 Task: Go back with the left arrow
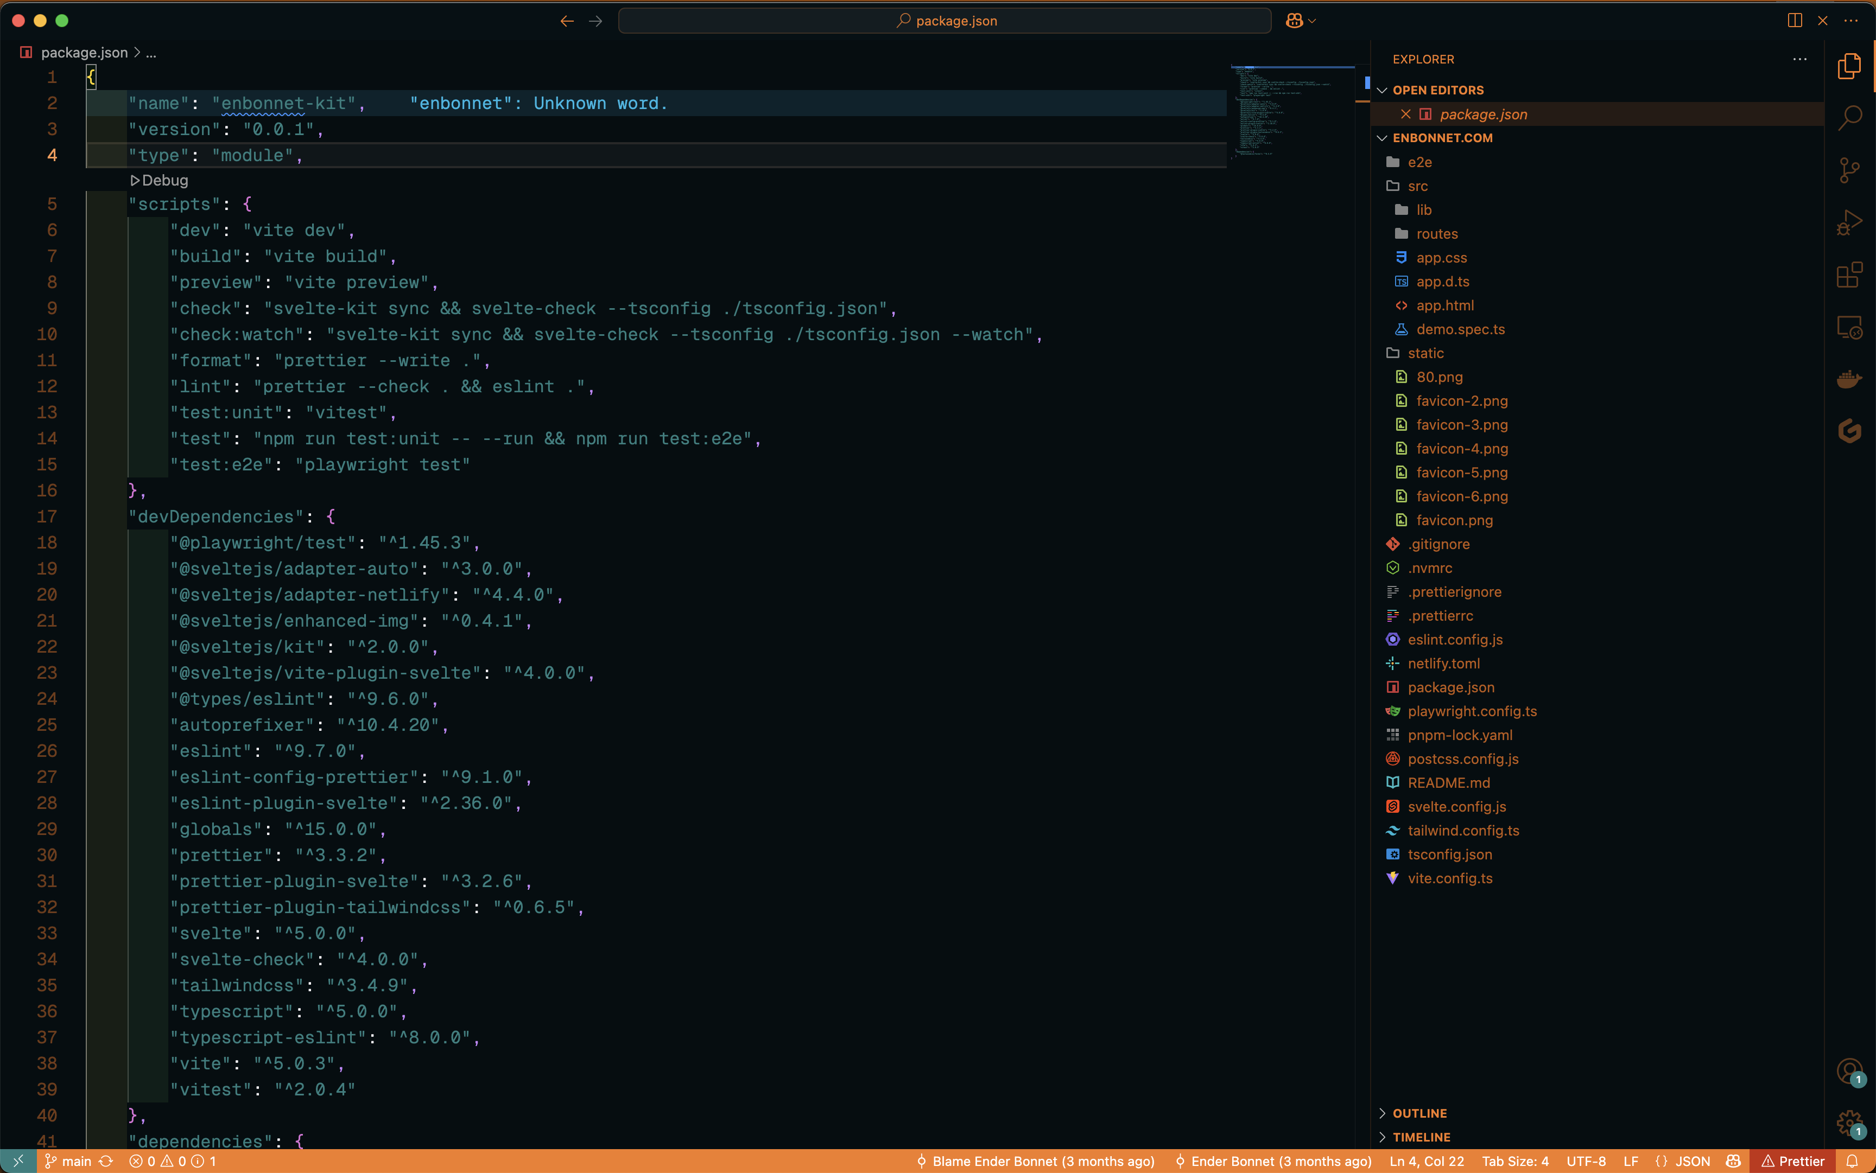[567, 21]
